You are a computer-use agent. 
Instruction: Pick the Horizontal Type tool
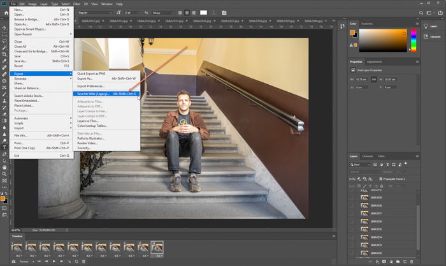[4, 147]
